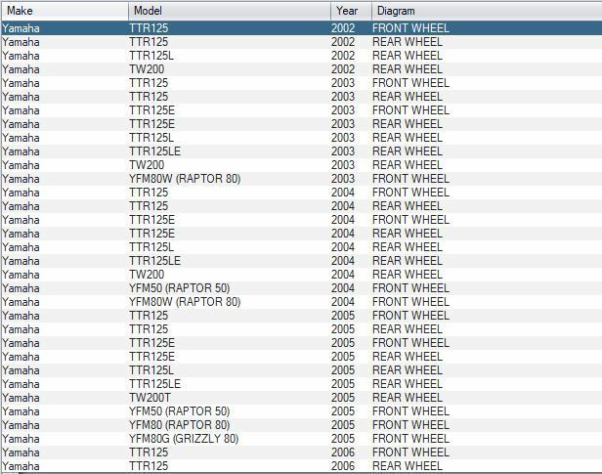
Task: Click the TTR125L model in the 2002 row
Action: click(x=151, y=56)
